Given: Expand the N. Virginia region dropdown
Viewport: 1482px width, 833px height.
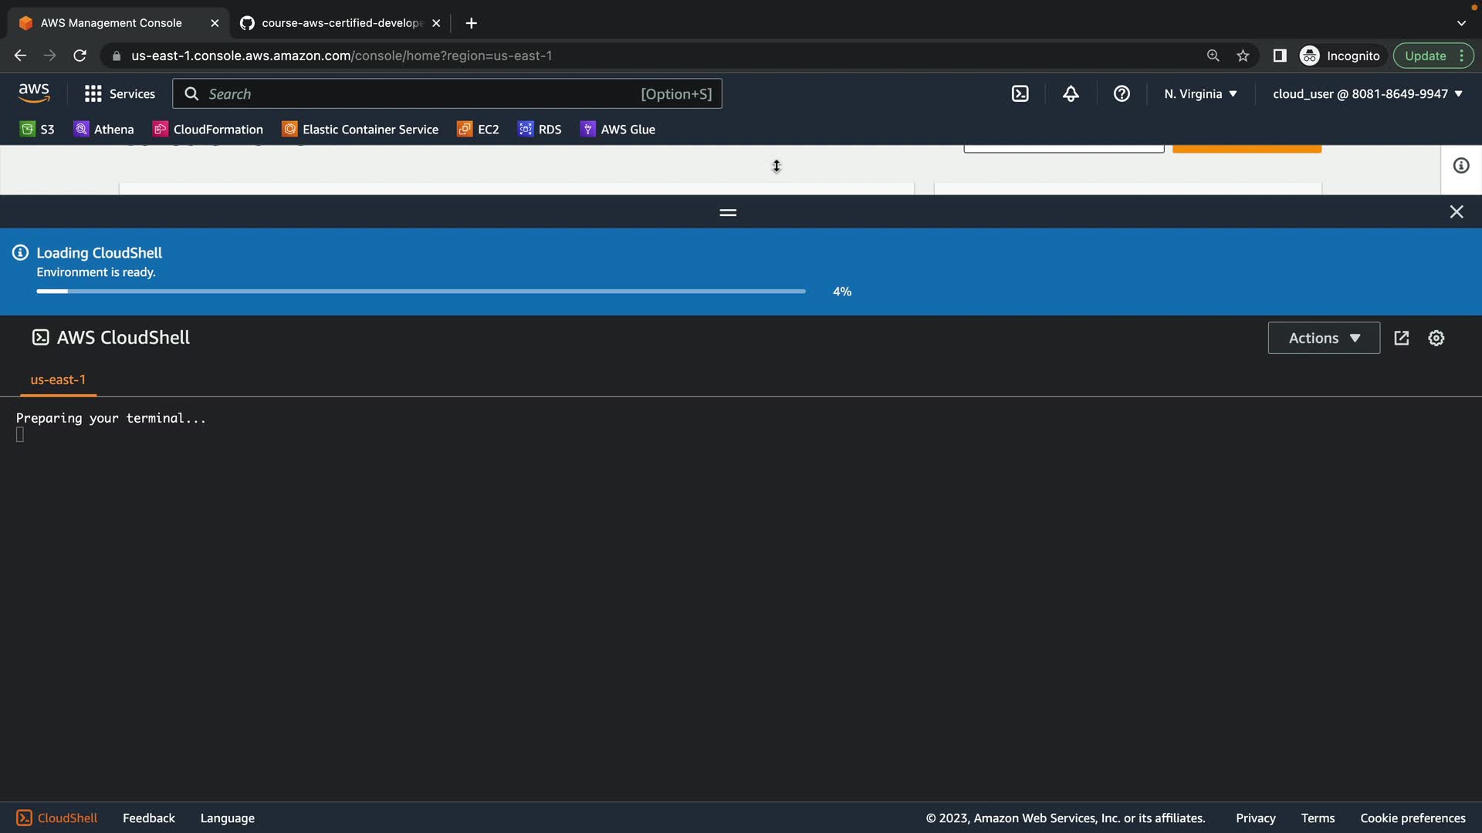Looking at the screenshot, I should click(1200, 93).
